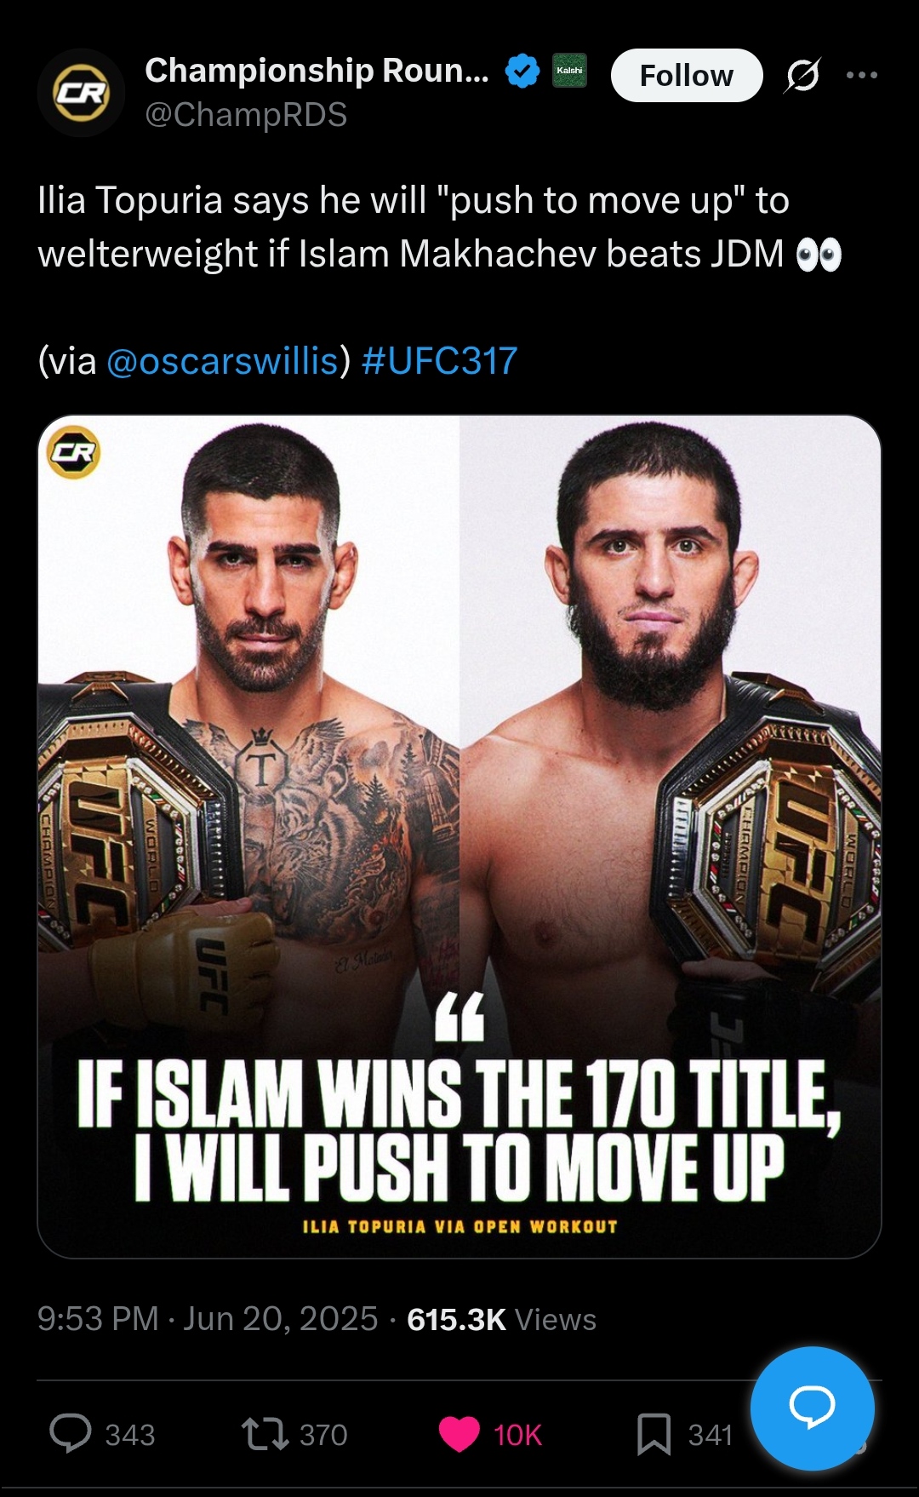Click the tweet text about Ilia Topuria

pyautogui.click(x=439, y=227)
